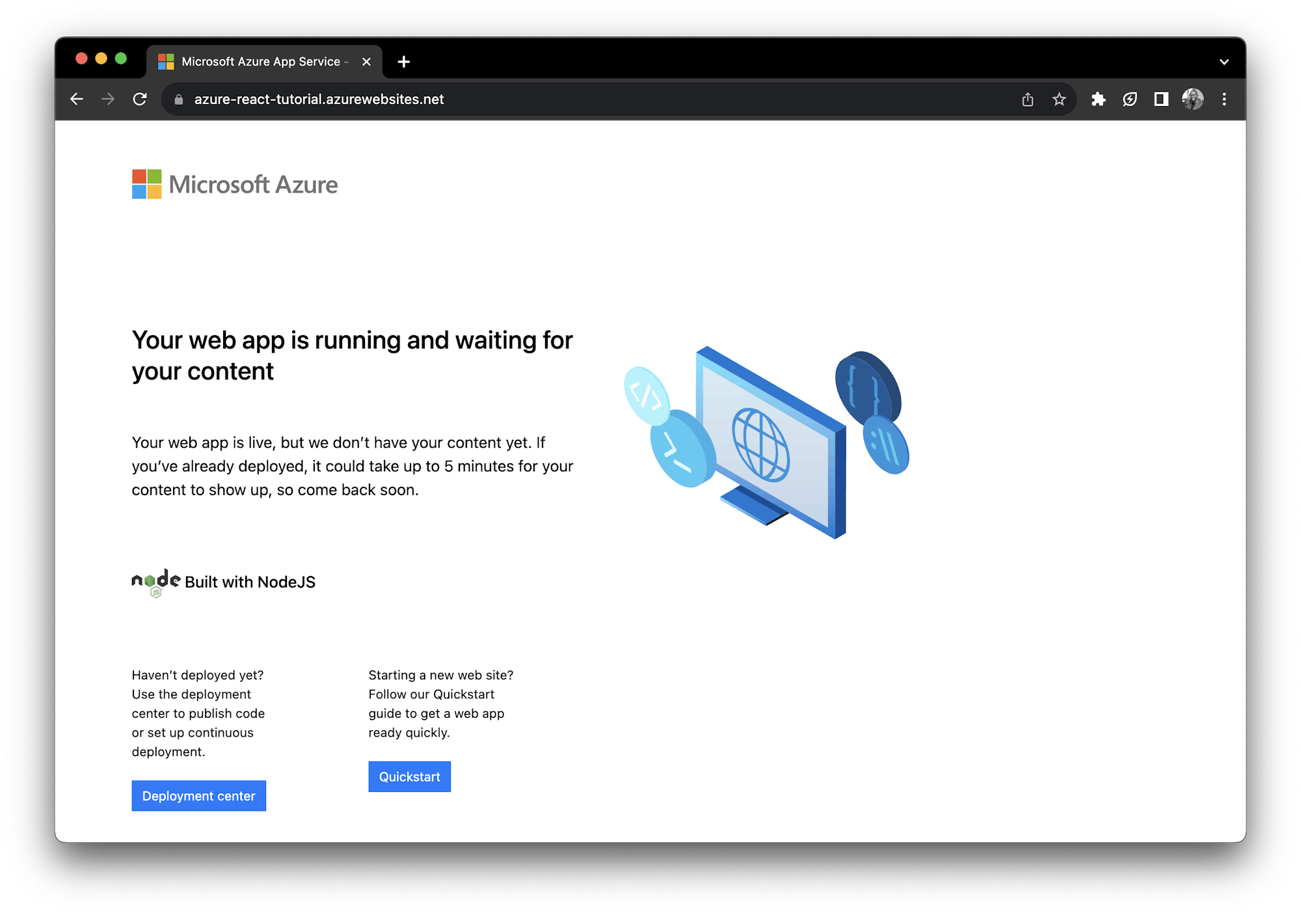Open the tab search chevron dropdown

(1224, 61)
